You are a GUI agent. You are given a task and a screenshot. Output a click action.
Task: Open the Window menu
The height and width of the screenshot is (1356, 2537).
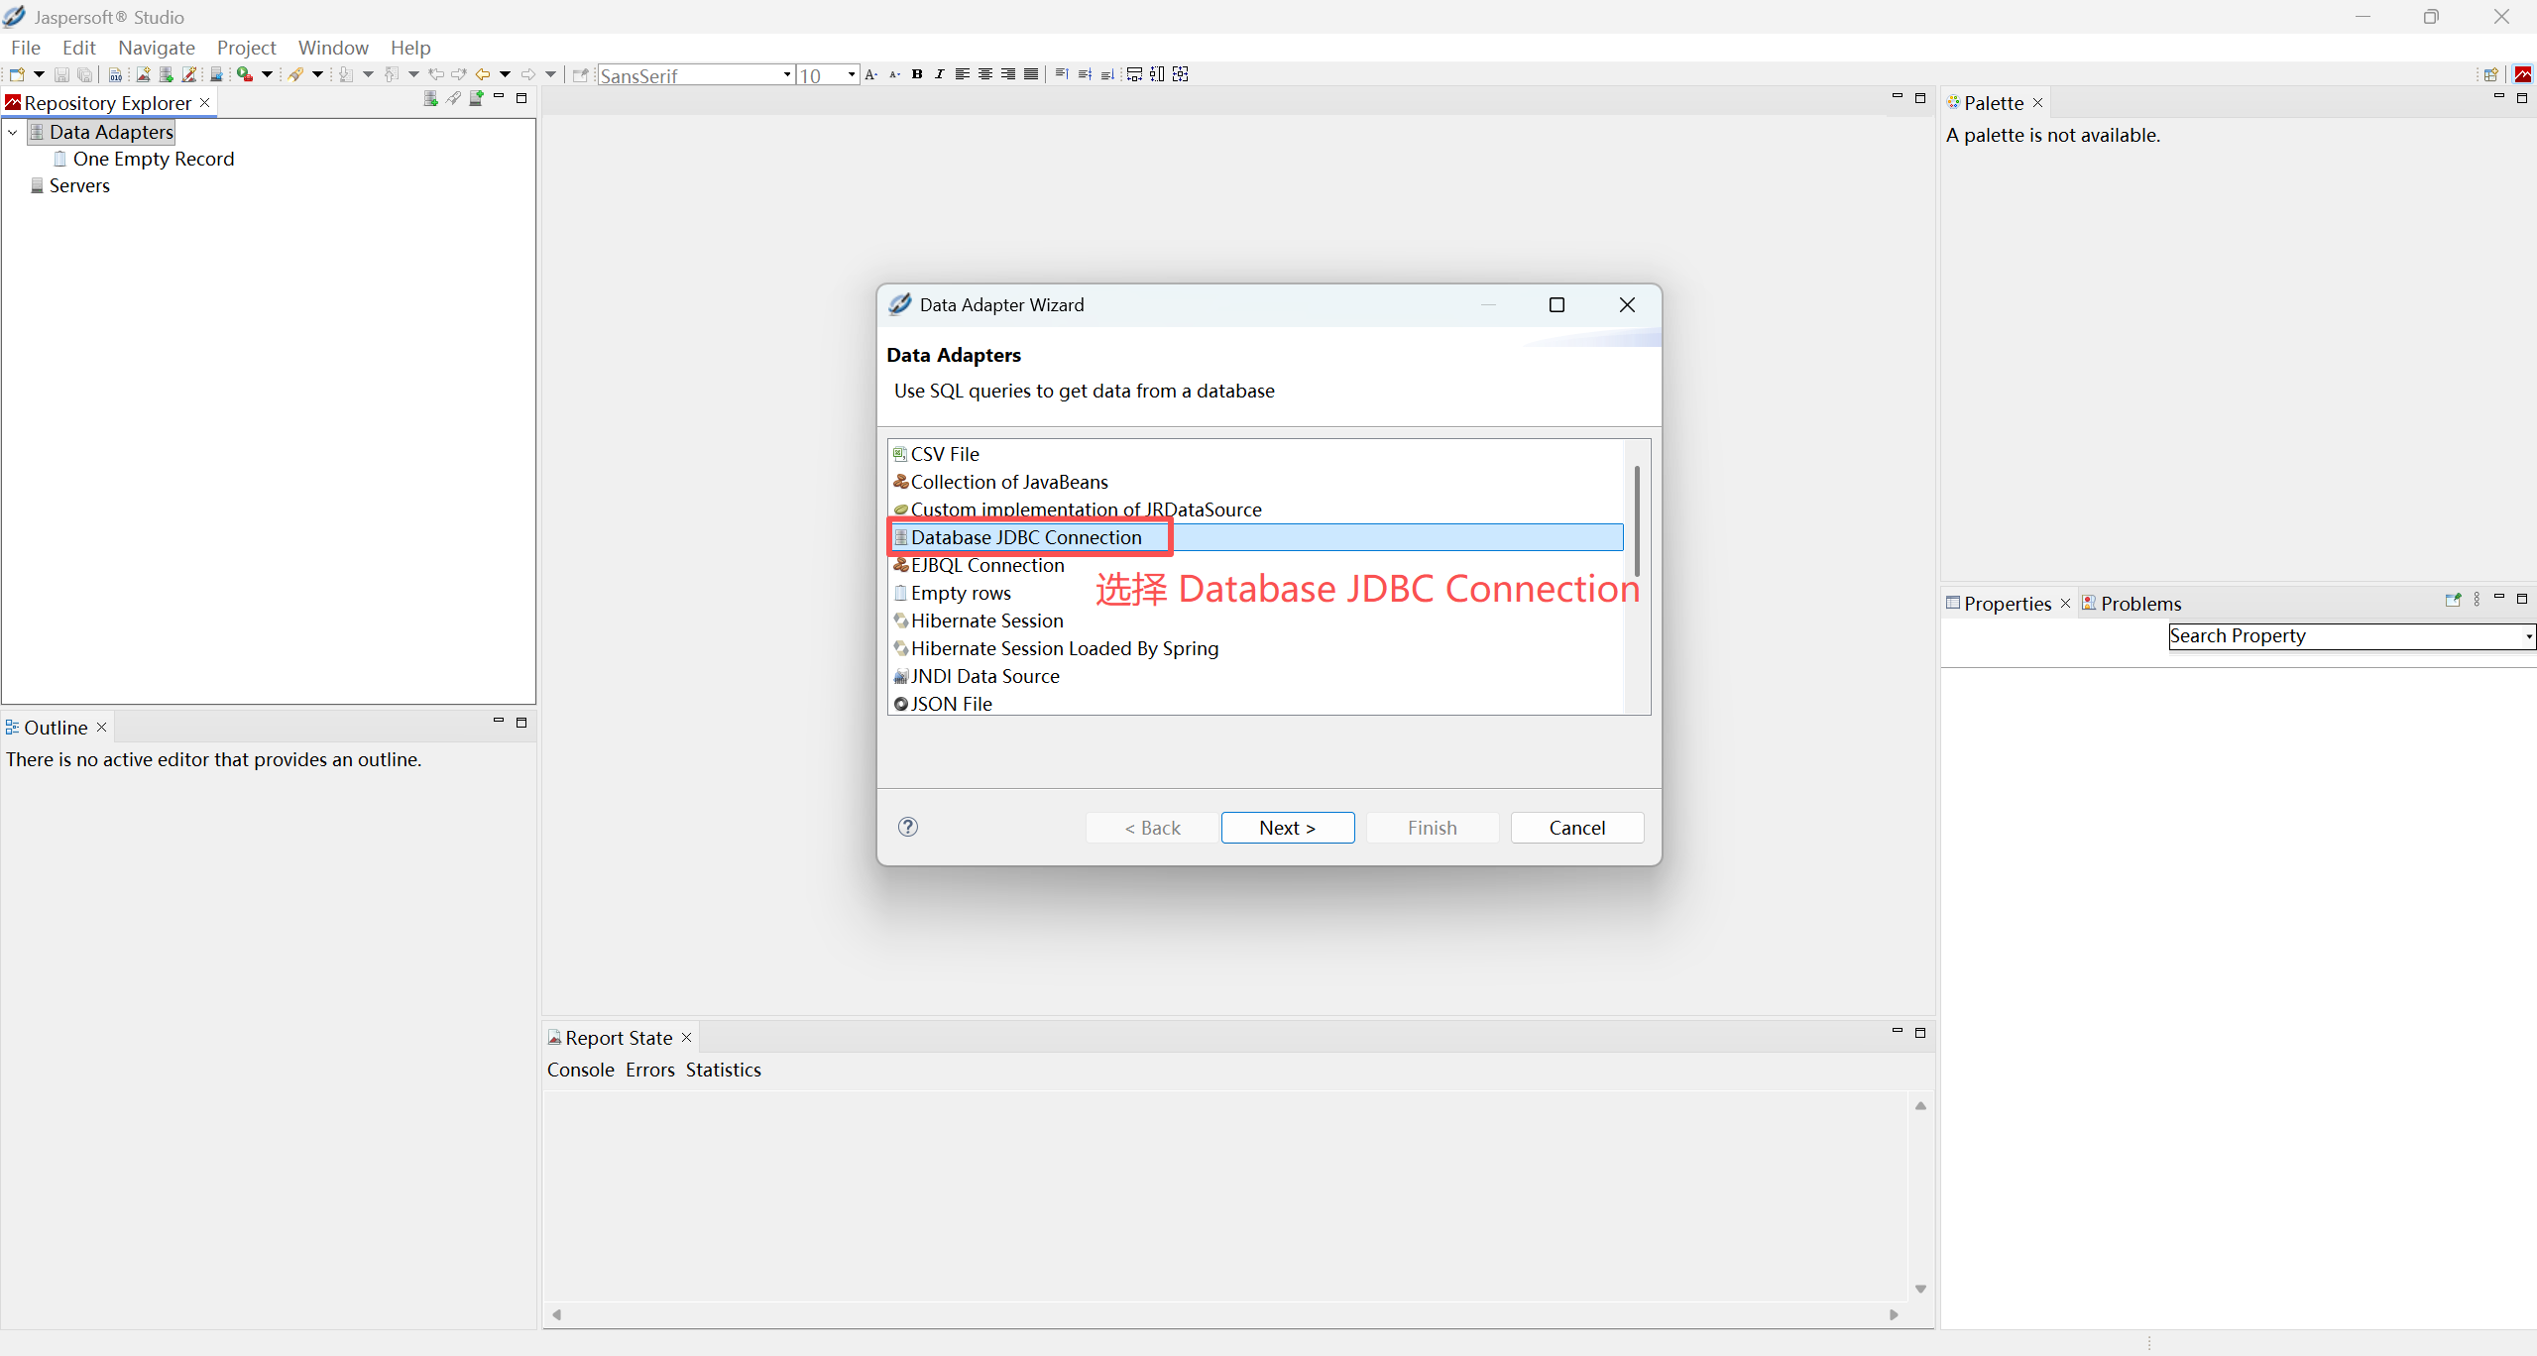pos(333,48)
